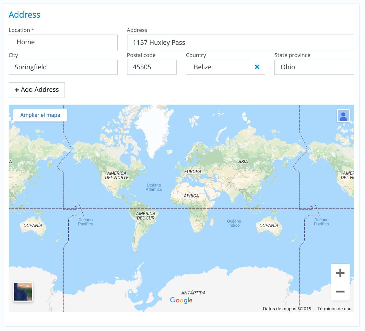Click América del Sur on map
Image resolution: width=365 pixels, height=331 pixels.
(145, 216)
